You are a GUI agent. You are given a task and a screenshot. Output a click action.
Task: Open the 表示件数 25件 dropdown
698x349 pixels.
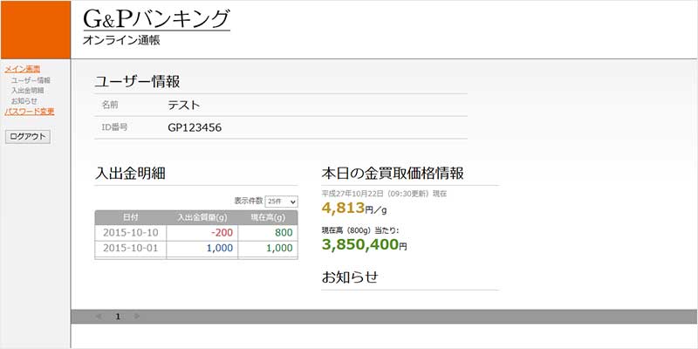[281, 202]
